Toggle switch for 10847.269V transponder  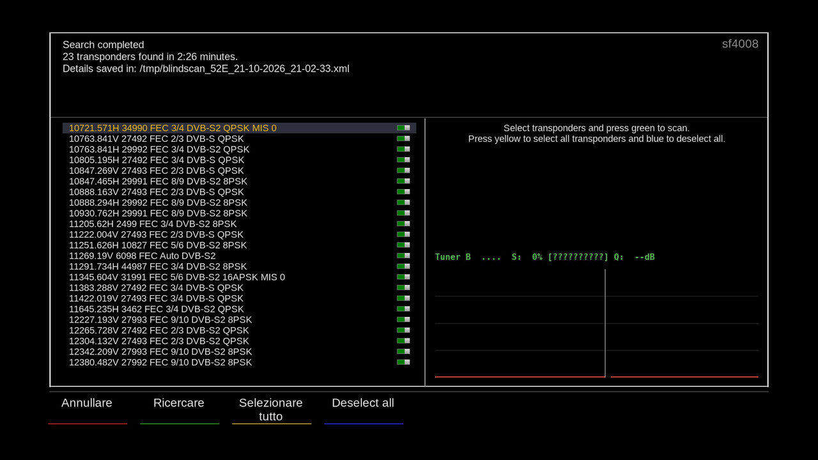click(x=403, y=171)
